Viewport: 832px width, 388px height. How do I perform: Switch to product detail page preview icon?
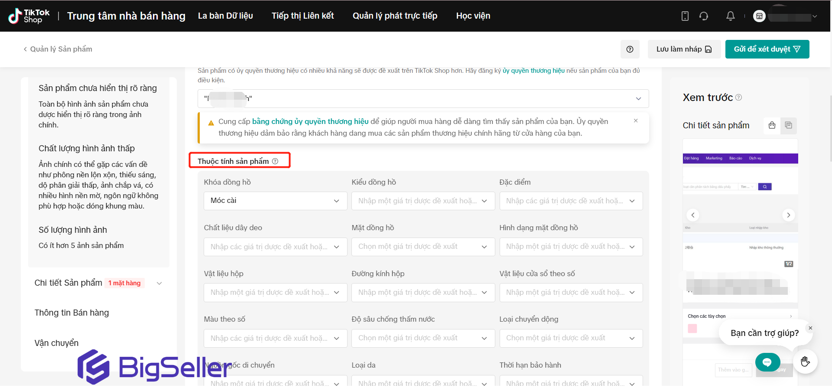tap(788, 125)
